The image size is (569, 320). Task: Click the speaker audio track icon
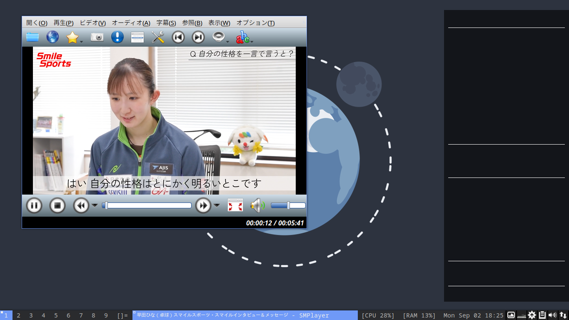(219, 37)
